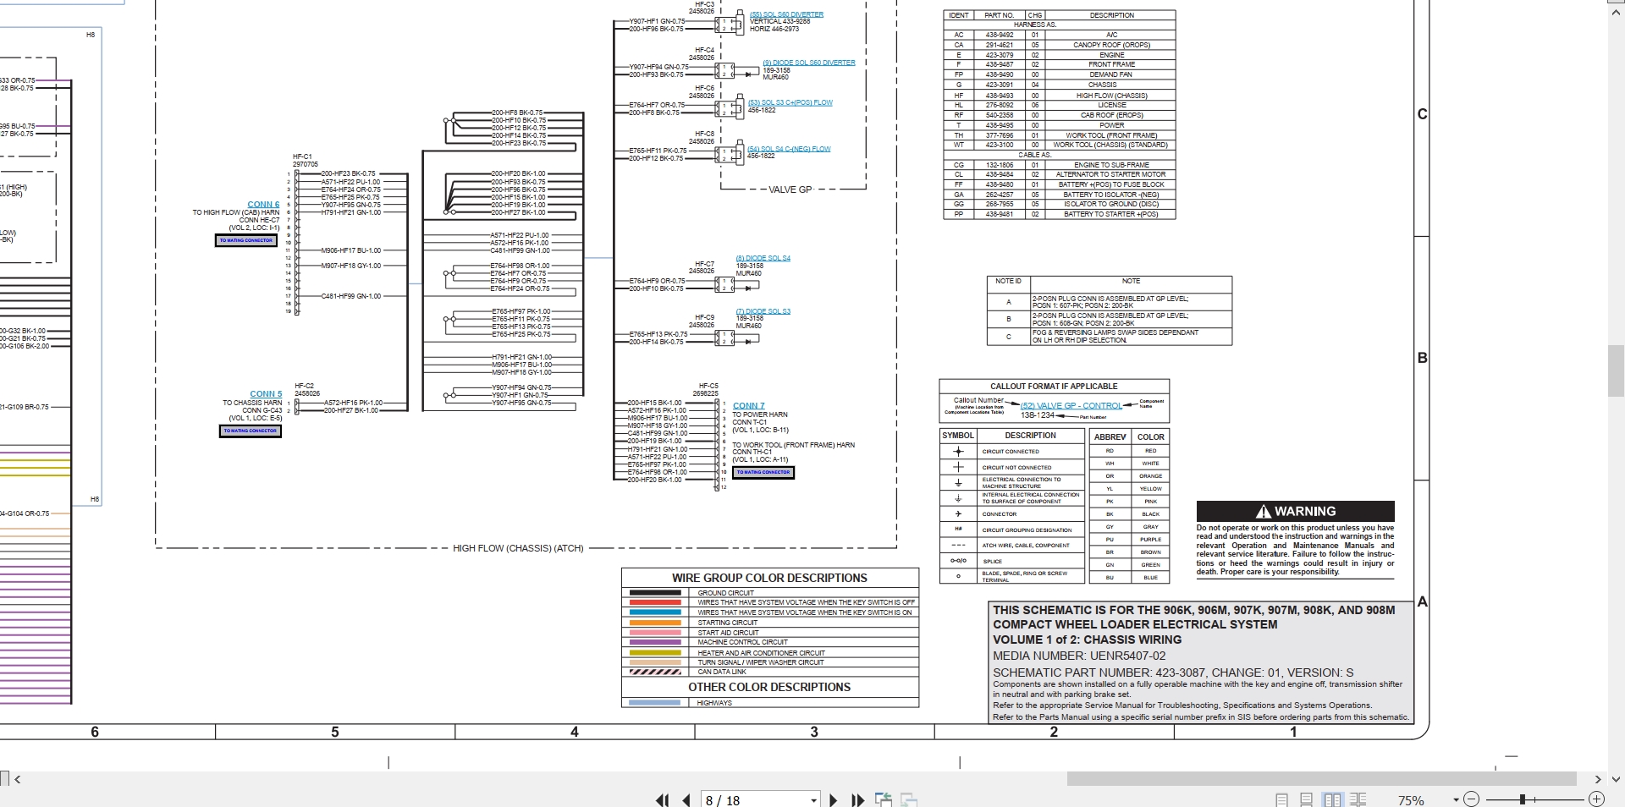1625x807 pixels.
Task: Adjust the zoom slider handle
Action: point(1522,799)
